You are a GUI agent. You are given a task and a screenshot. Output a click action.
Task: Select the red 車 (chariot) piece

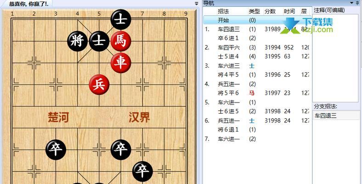tap(121, 63)
